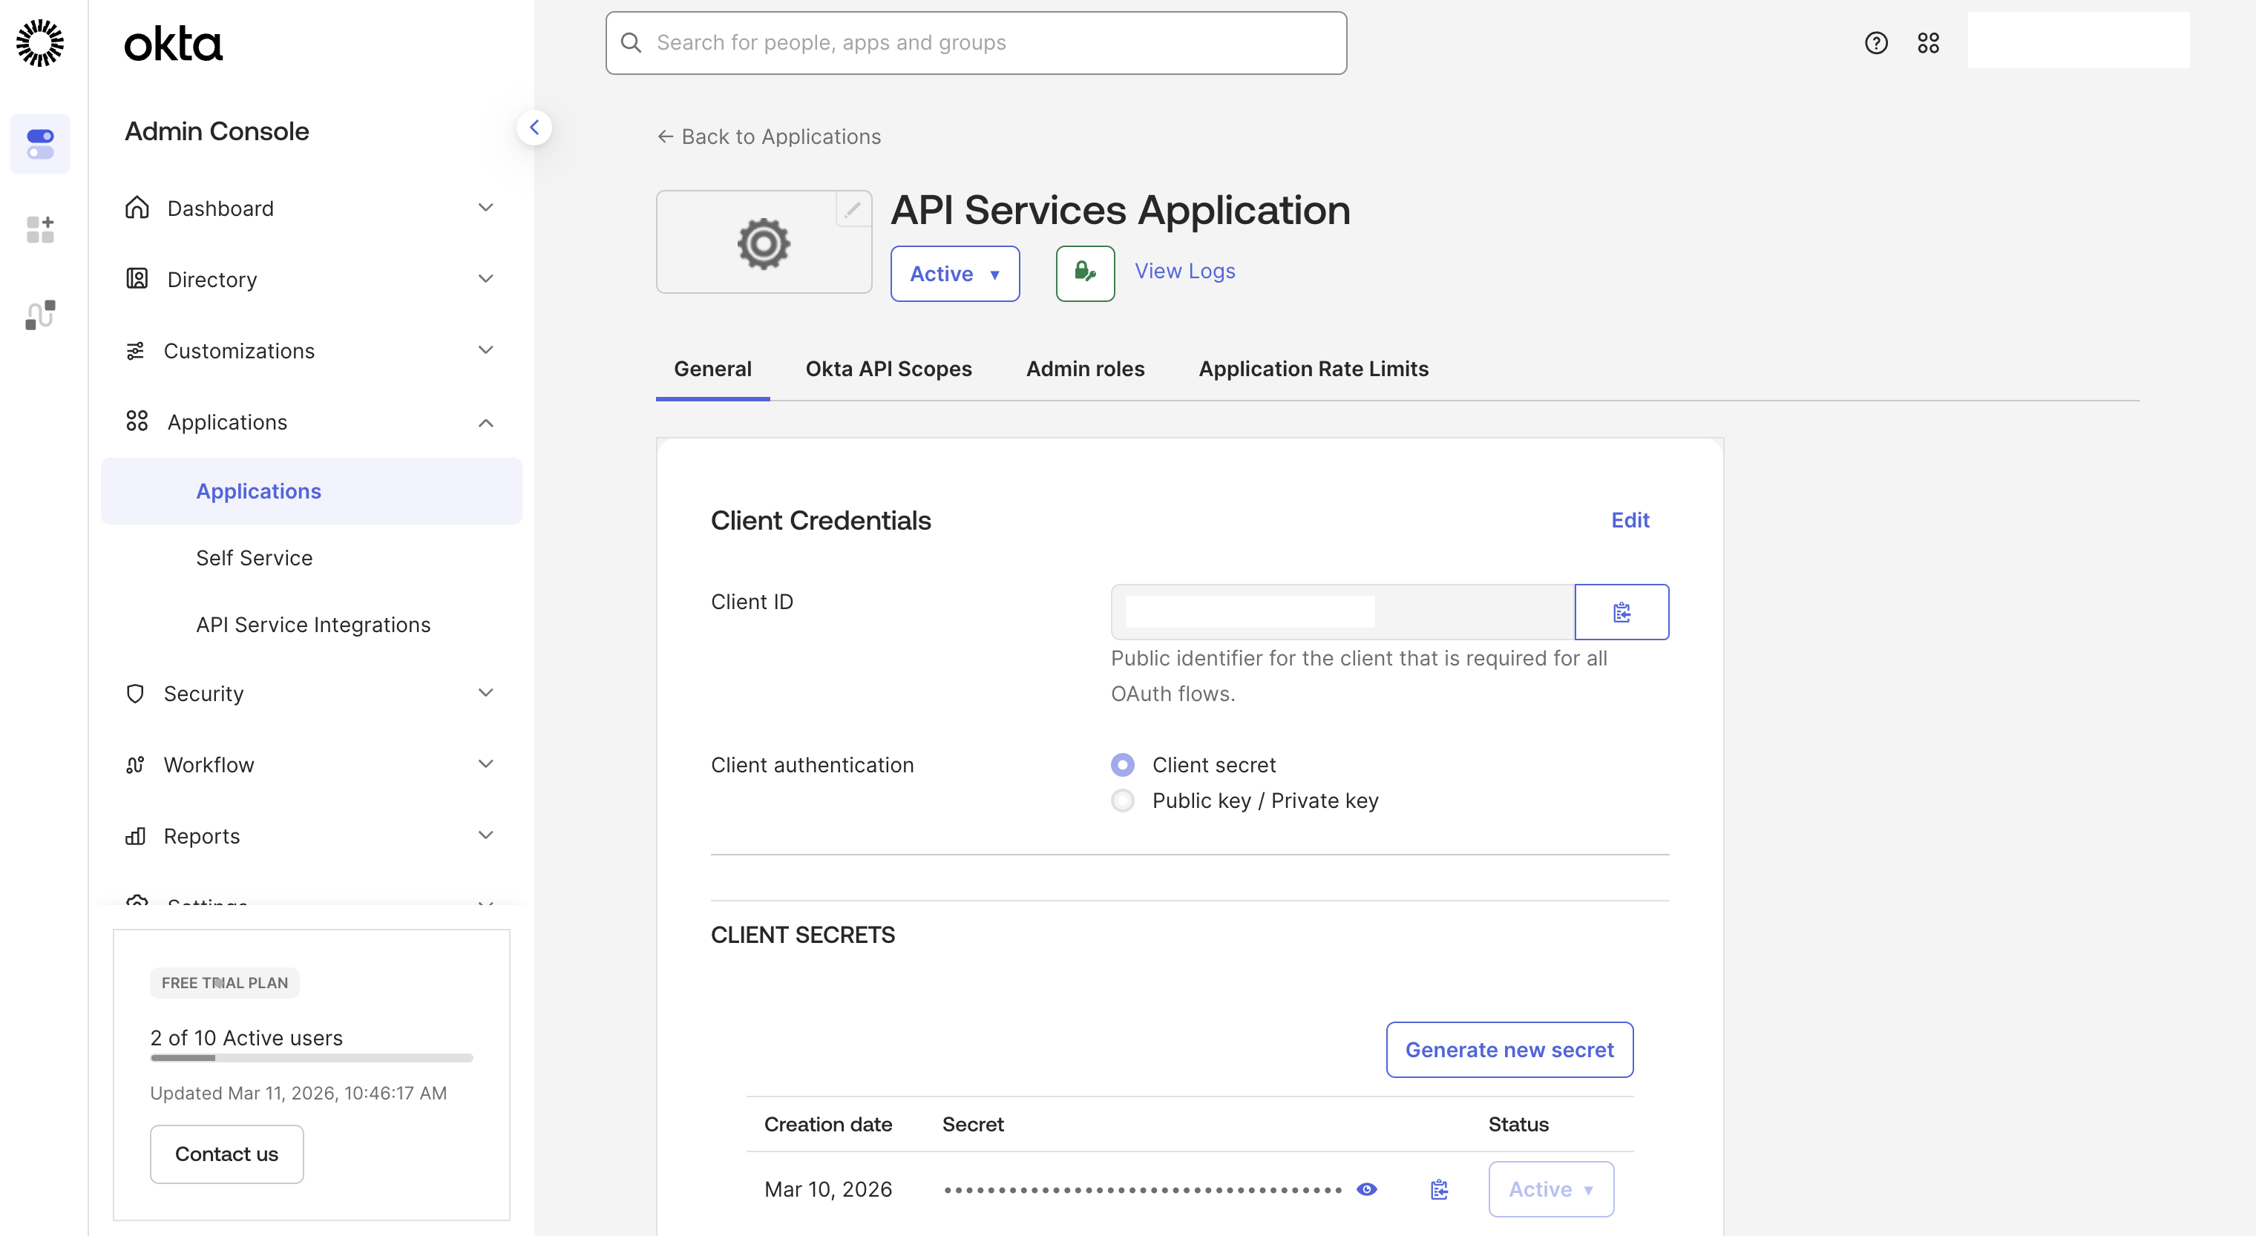Go Back to Applications link
This screenshot has height=1236, width=2256.
(x=769, y=137)
